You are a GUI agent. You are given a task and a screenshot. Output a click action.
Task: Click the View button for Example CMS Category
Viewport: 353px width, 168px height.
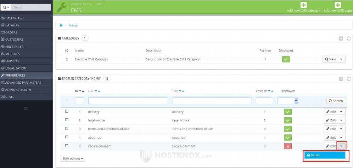[330, 59]
